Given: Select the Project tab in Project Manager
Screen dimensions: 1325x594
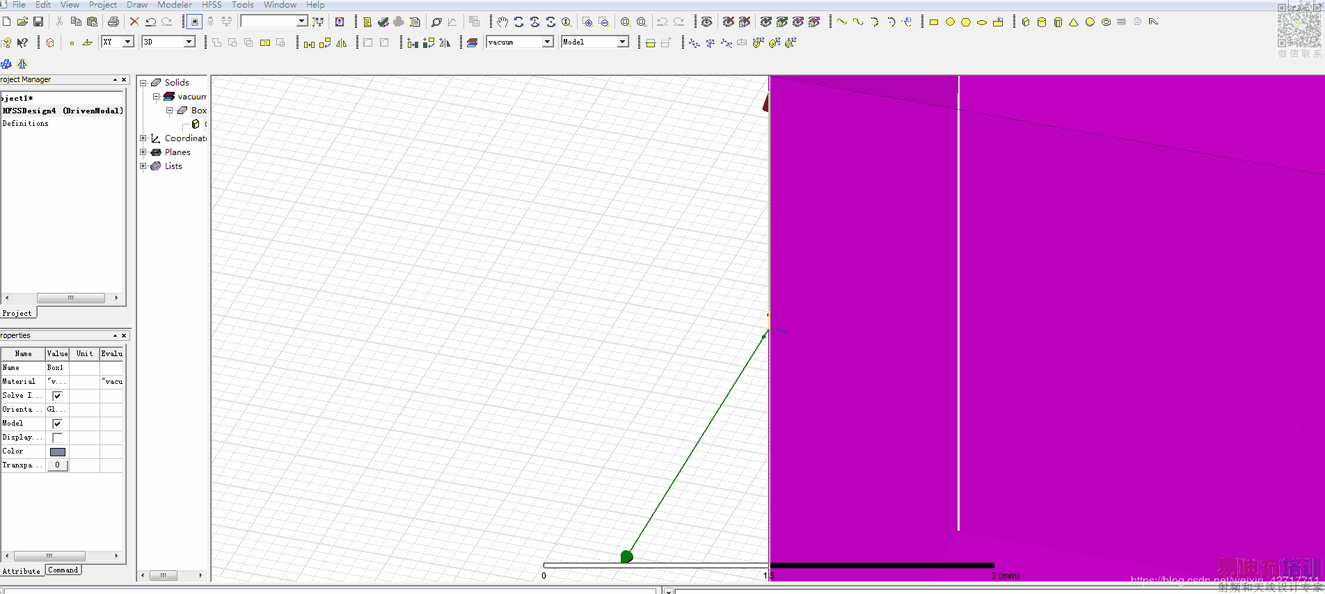Looking at the screenshot, I should (17, 314).
